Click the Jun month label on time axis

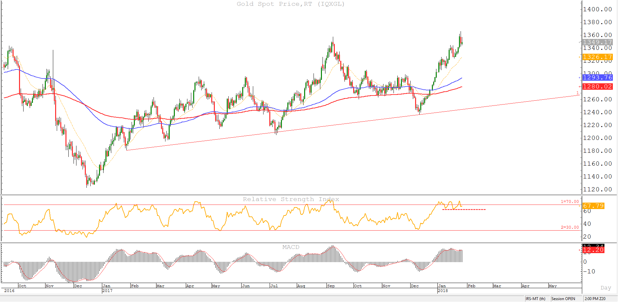246,286
